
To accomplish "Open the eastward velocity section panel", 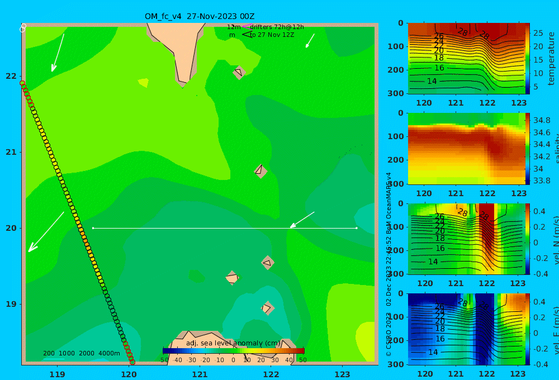I will 467,329.
